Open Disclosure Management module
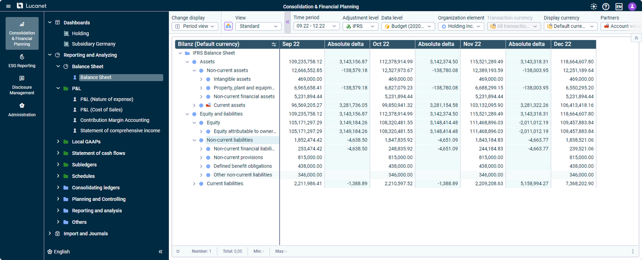642x260 pixels. tap(22, 85)
